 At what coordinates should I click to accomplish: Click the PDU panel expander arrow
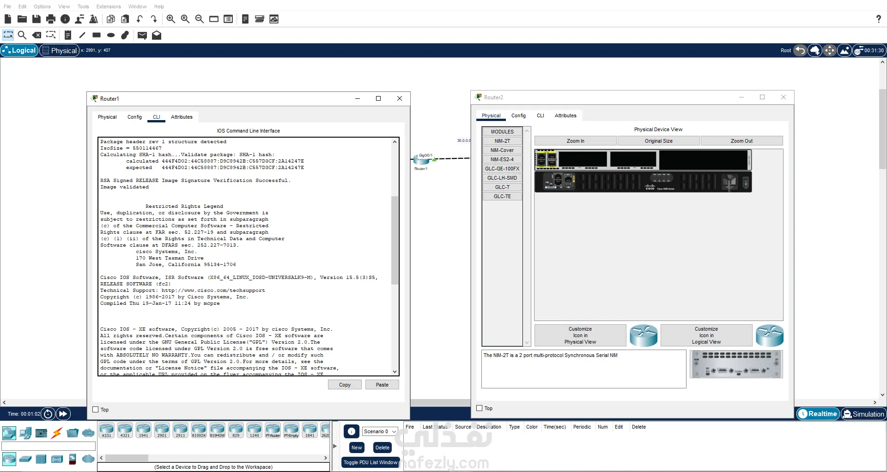335,446
